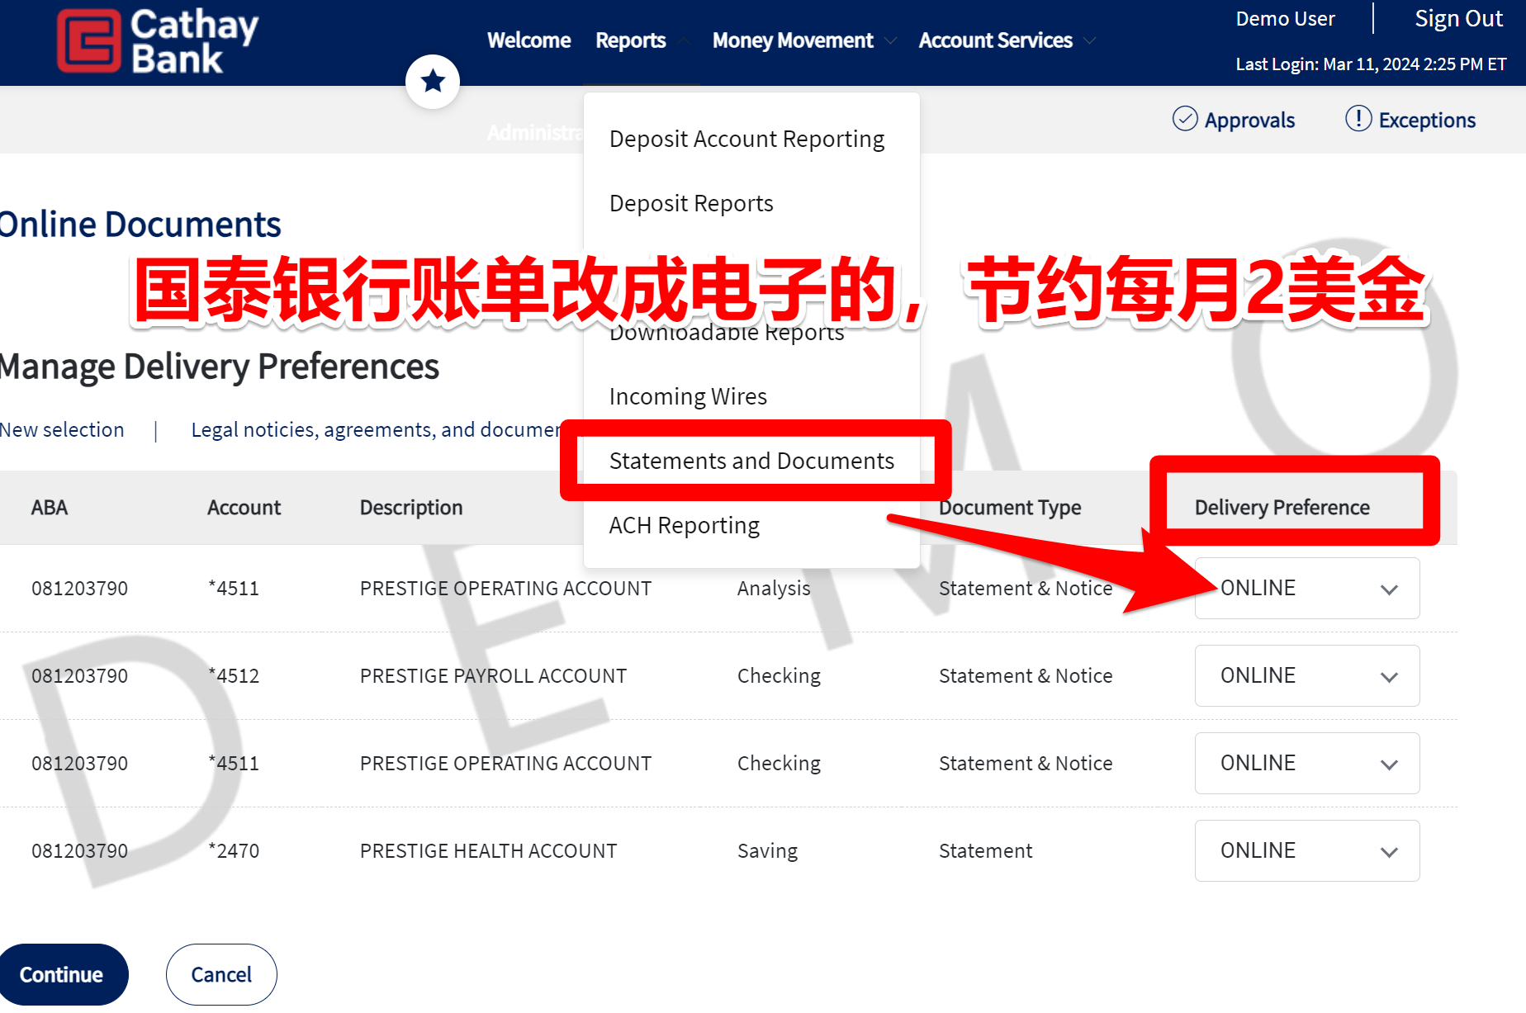
Task: Open the Approvals link
Action: (1249, 120)
